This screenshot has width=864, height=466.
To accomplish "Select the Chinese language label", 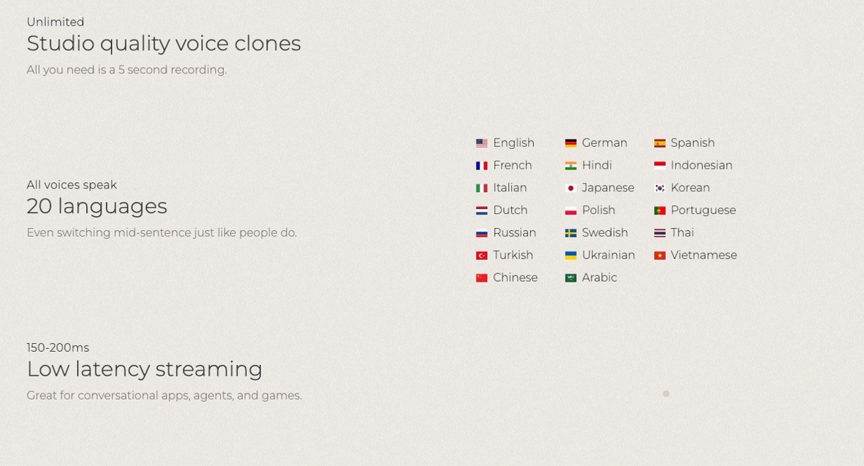I will (x=515, y=277).
